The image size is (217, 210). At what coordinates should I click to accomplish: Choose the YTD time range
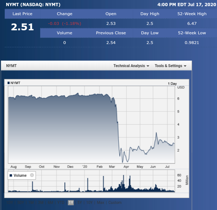pyautogui.click(x=61, y=202)
